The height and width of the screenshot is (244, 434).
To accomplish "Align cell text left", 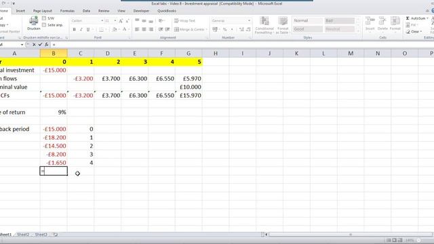I will pos(137,29).
